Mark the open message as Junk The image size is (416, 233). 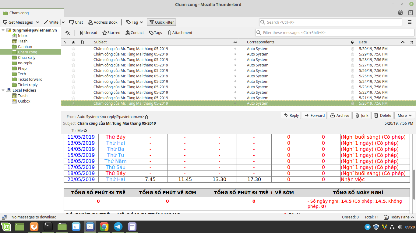[361, 115]
